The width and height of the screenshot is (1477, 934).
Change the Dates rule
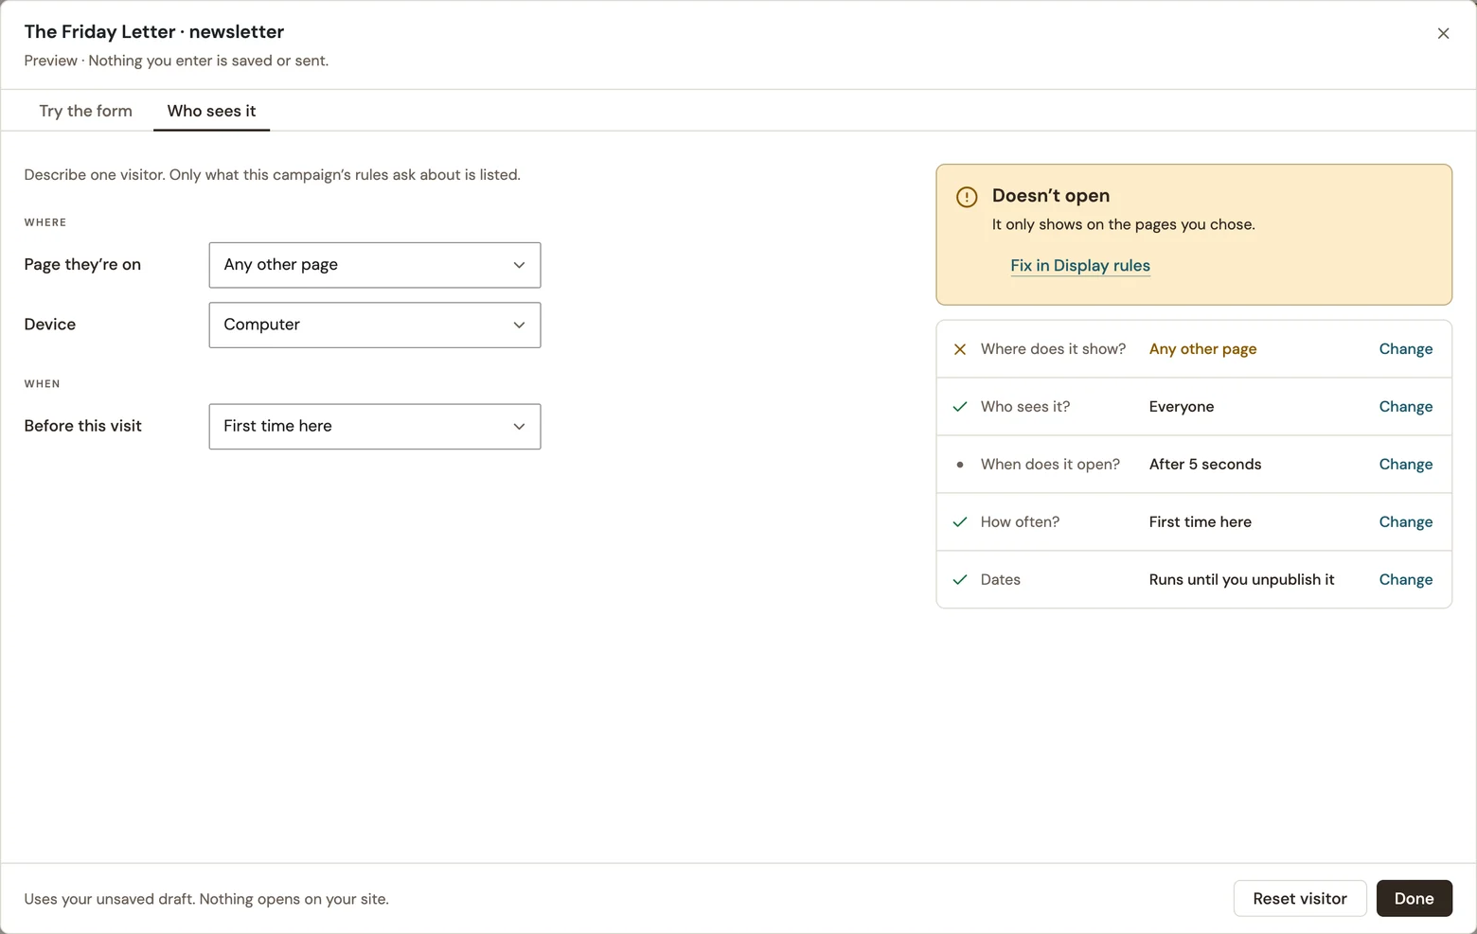1406,580
